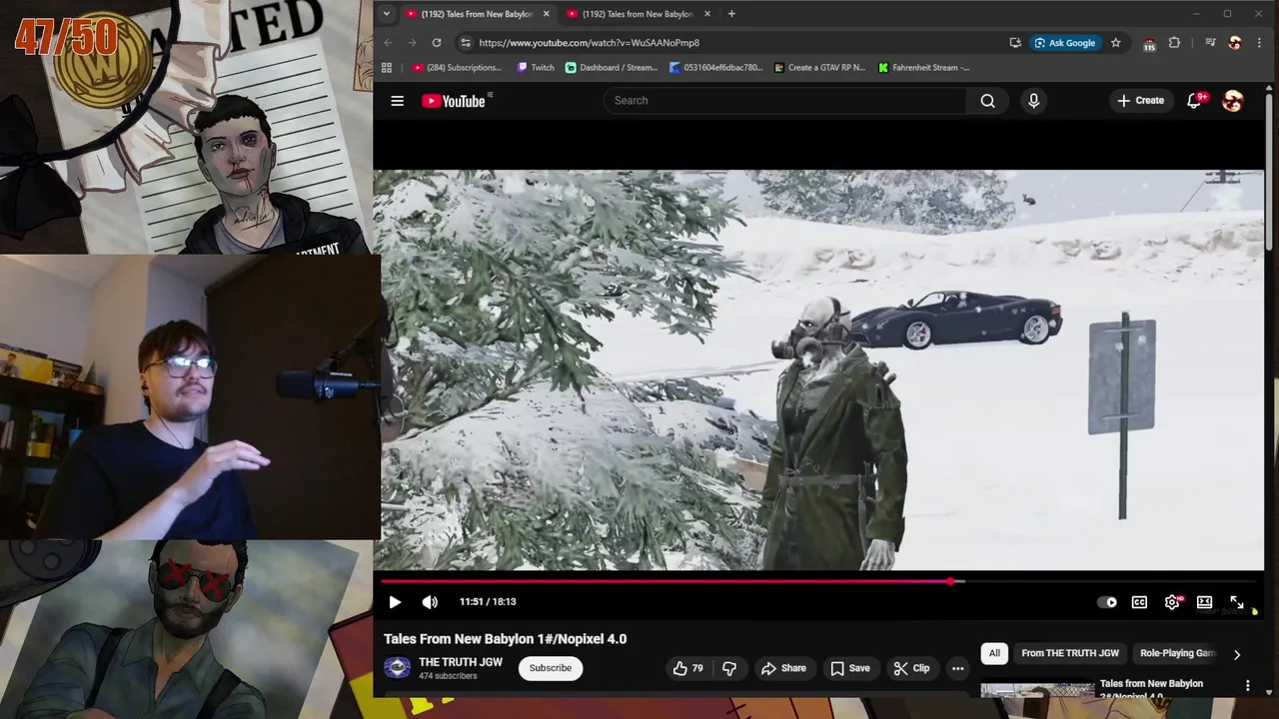View site information icon in address bar
This screenshot has height=719, width=1279.
point(465,43)
